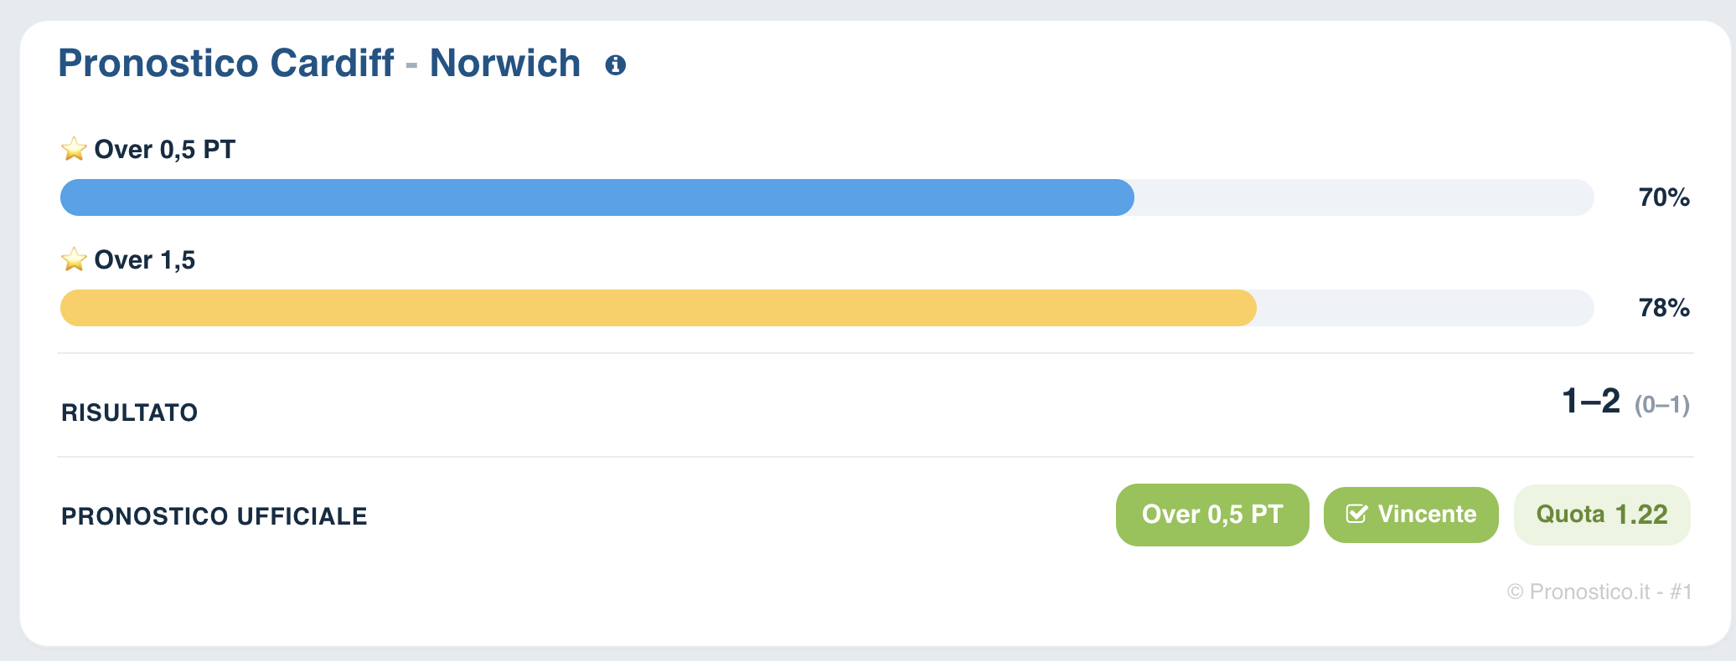
Task: Click the Pronostico.it copyright link
Action: (x=1599, y=592)
